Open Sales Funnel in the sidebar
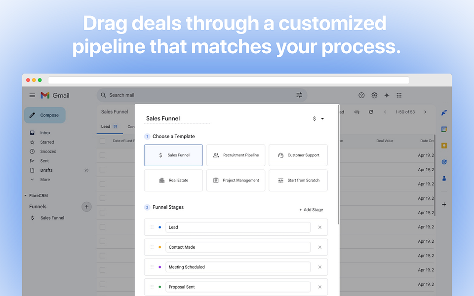The width and height of the screenshot is (474, 296). pos(52,218)
